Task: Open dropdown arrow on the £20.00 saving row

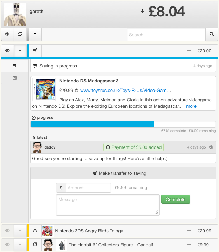Action: tap(20, 51)
